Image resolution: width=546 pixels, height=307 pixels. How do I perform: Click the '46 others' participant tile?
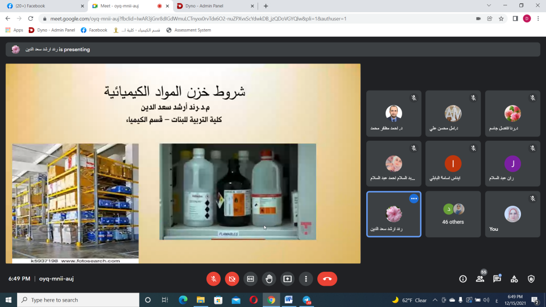453,214
